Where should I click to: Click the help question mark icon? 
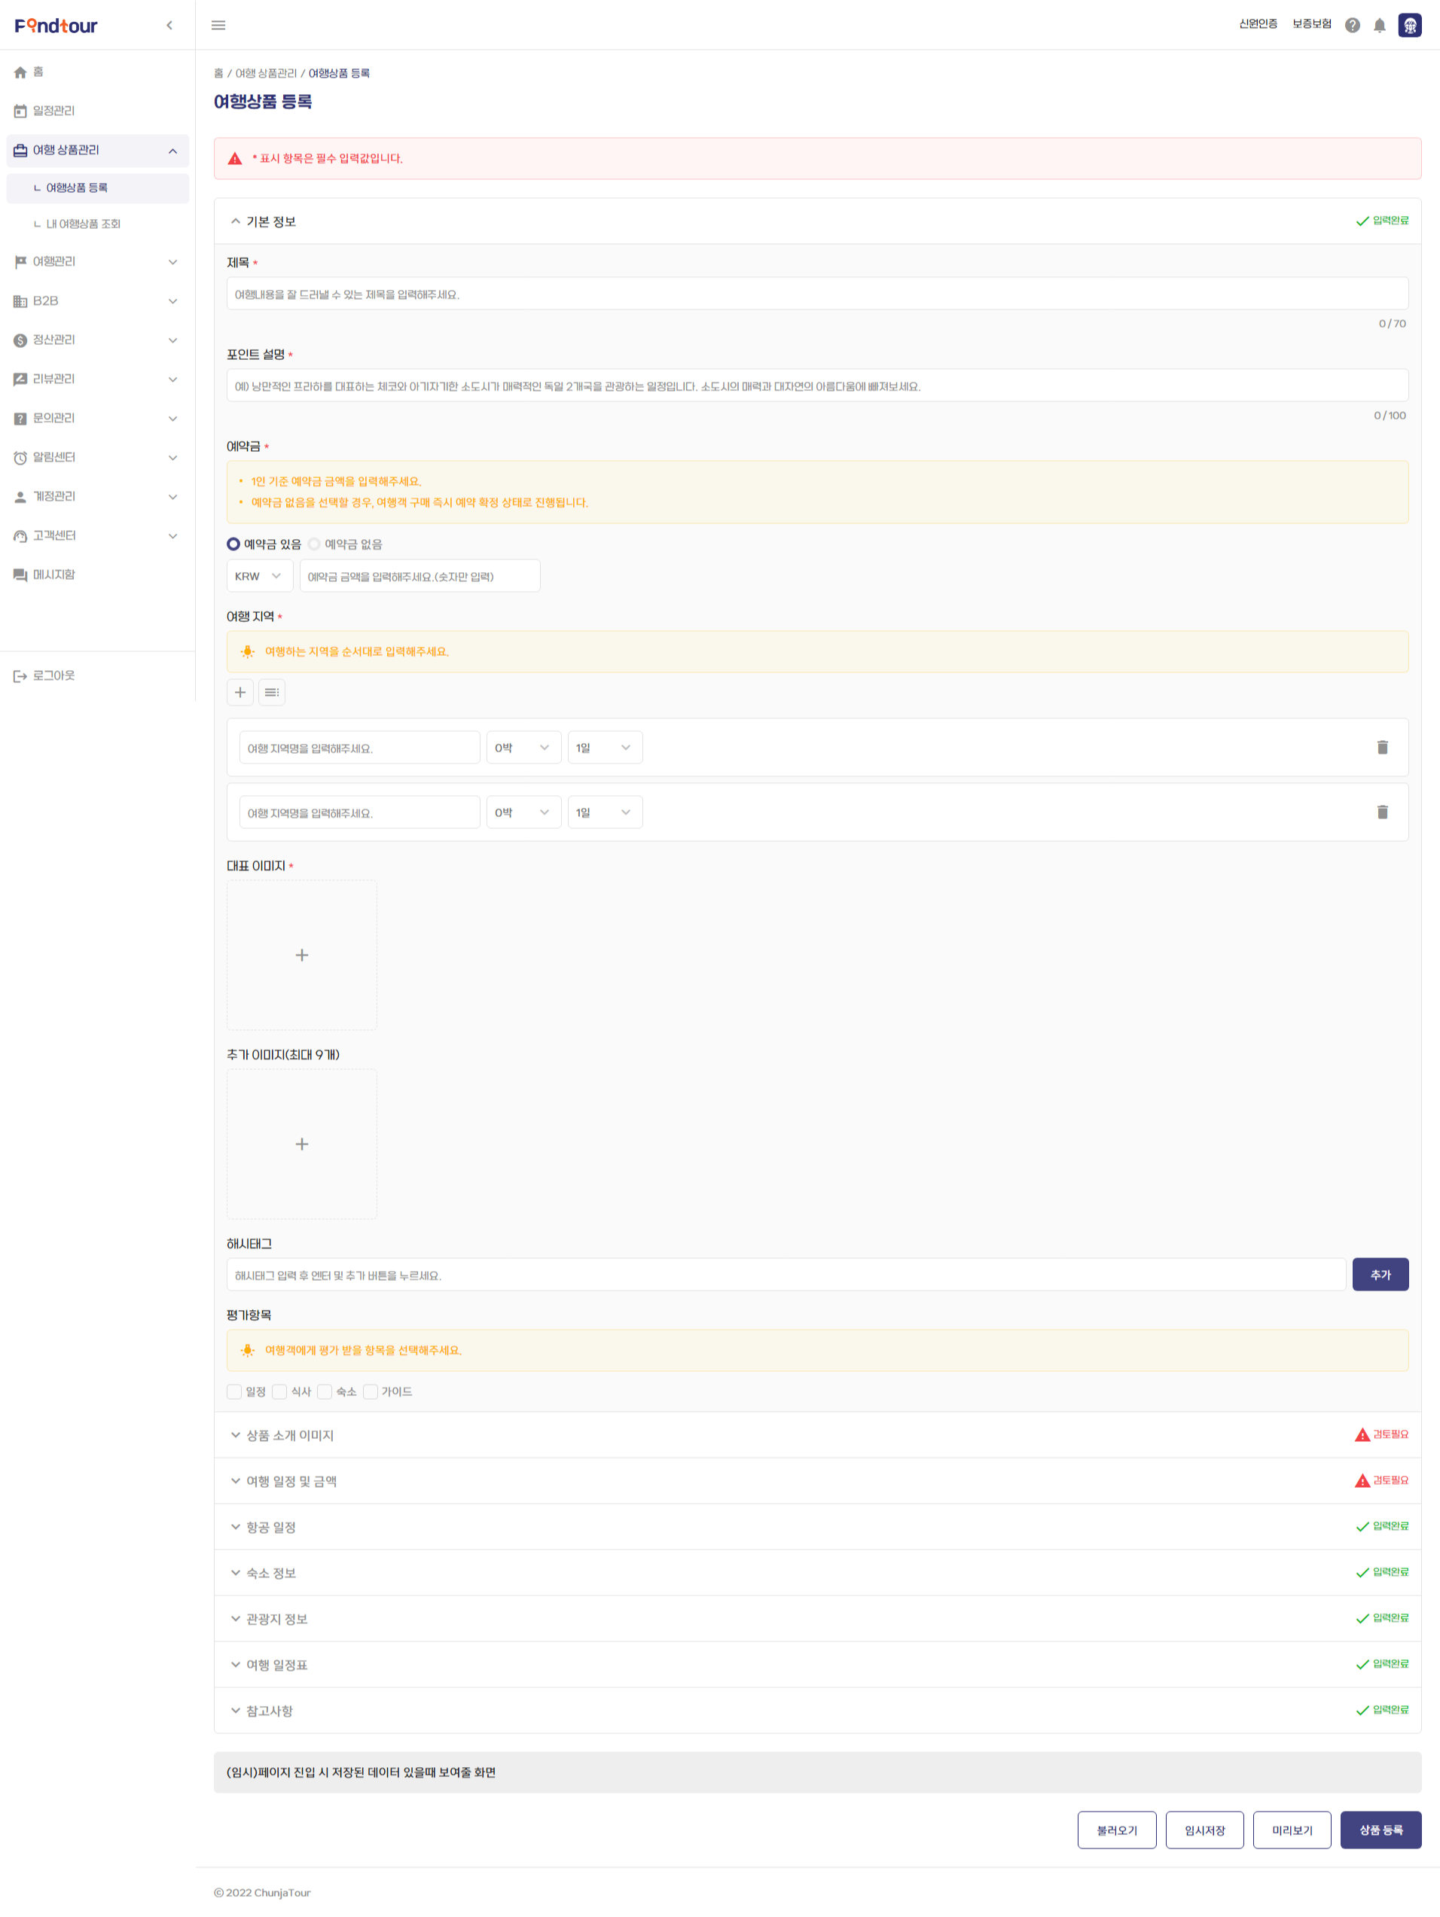[1352, 25]
